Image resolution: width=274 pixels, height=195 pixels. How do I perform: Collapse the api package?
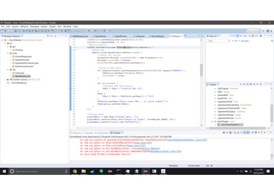[x=8, y=47]
